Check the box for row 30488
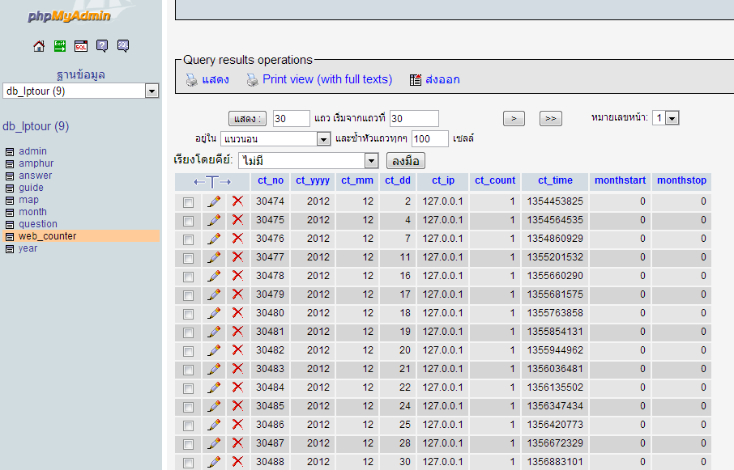The image size is (734, 470). [x=188, y=463]
